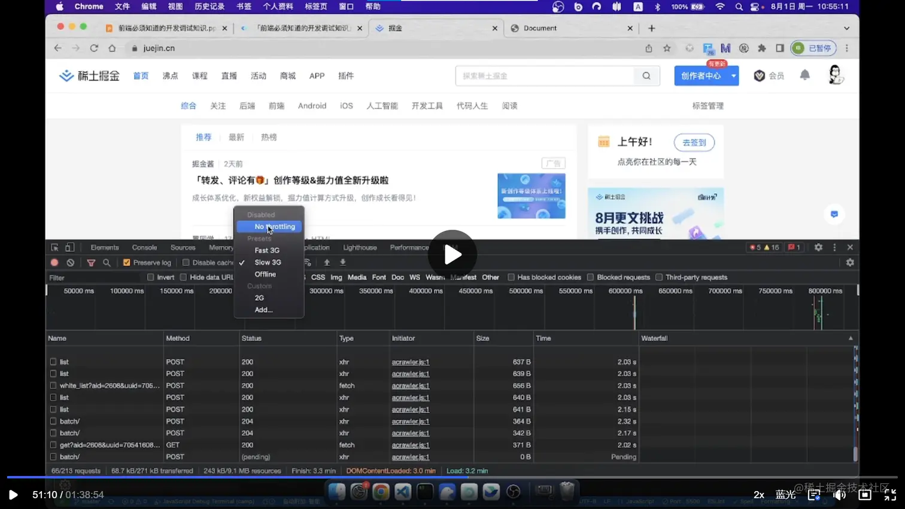Open juejin notifications bell
The height and width of the screenshot is (509, 905).
[805, 75]
